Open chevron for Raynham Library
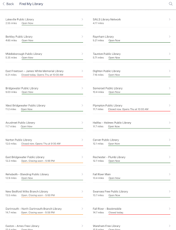176x230 pixels. point(170,36)
